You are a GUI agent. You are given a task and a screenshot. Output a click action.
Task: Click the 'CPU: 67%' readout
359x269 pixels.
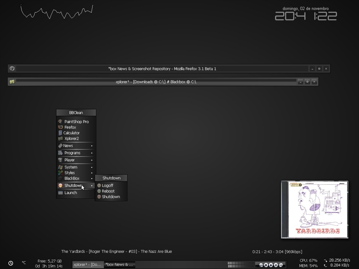pyautogui.click(x=309, y=261)
